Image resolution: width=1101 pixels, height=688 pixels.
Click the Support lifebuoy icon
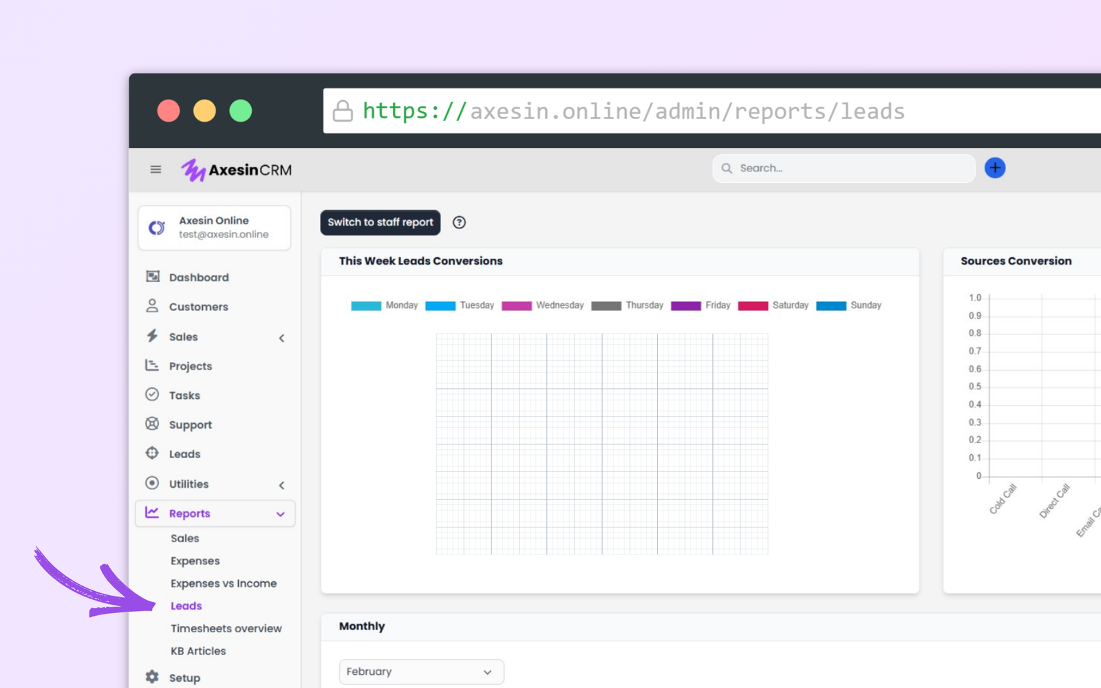(153, 424)
